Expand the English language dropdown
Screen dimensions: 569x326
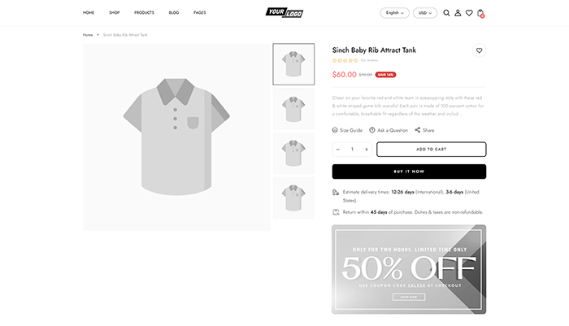click(395, 13)
